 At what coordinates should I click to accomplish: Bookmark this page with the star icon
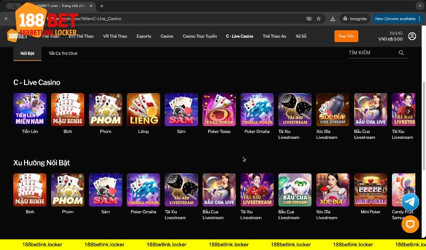click(318, 18)
